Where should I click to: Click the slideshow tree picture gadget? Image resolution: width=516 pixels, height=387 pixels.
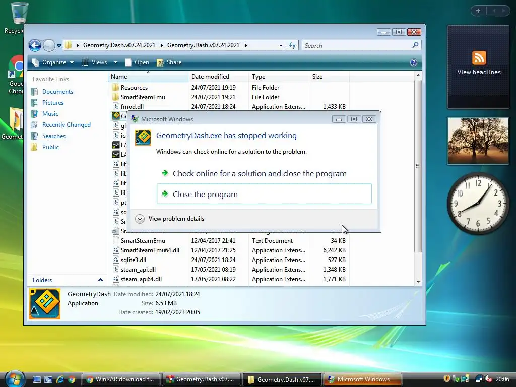click(478, 141)
